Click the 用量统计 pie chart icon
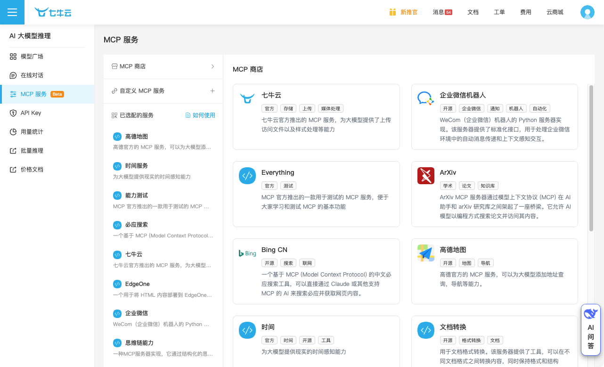 coord(13,132)
